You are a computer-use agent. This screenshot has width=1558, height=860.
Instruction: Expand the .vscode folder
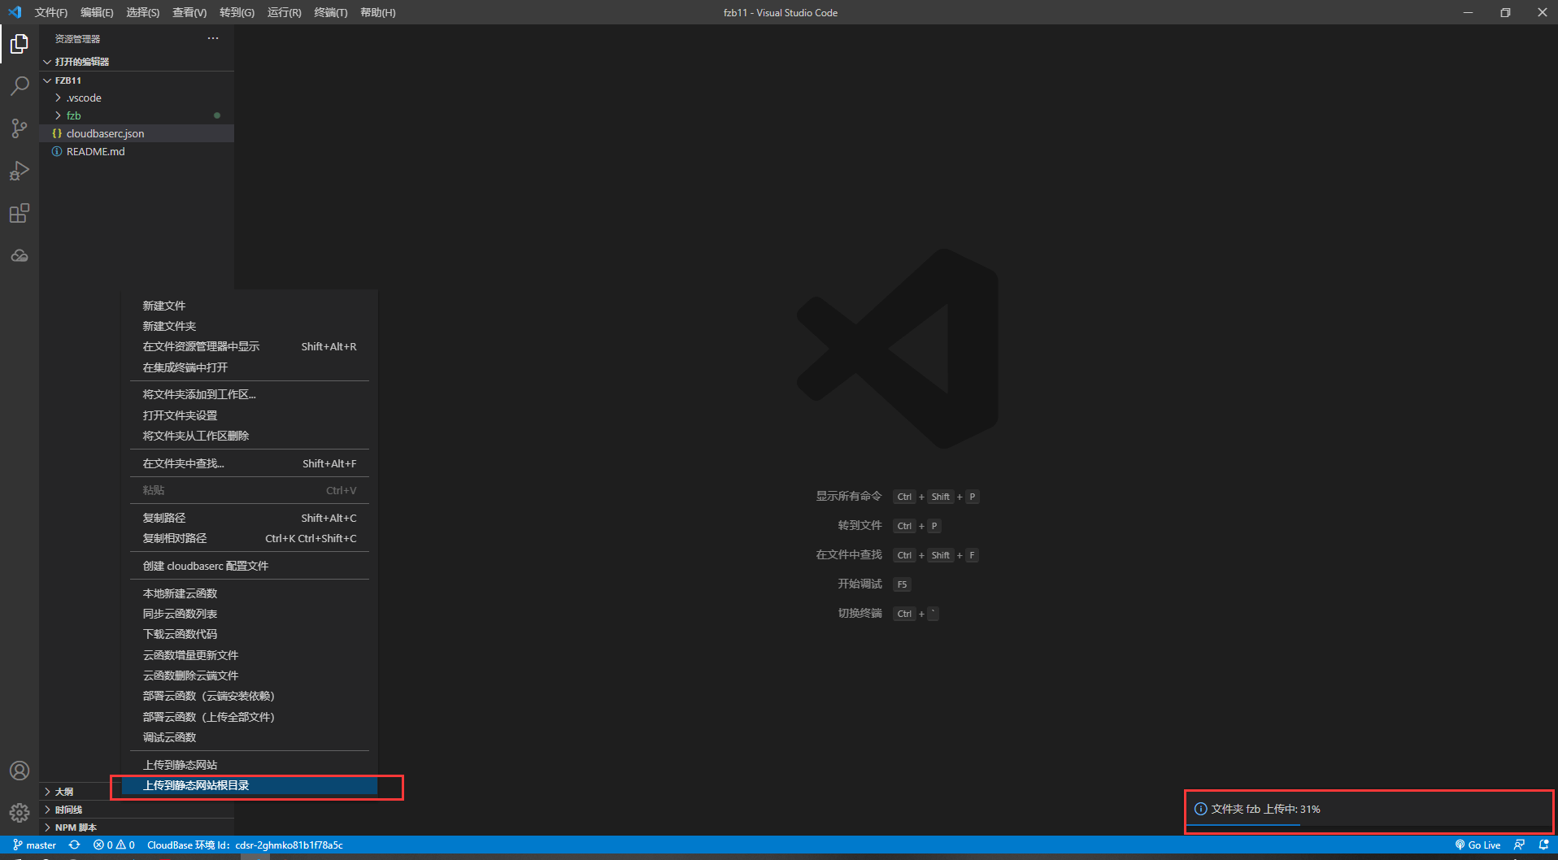(137, 98)
